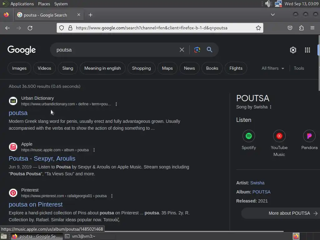The image size is (320, 240).
Task: Open Firefox hamburger application menu
Action: (x=312, y=28)
